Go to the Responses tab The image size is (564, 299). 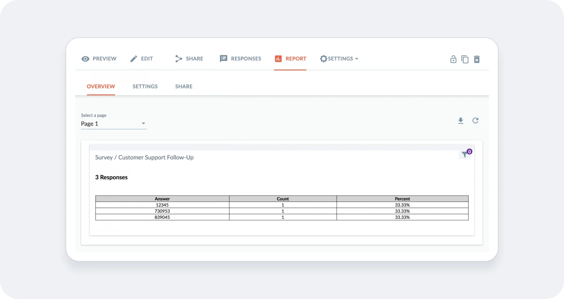point(241,59)
